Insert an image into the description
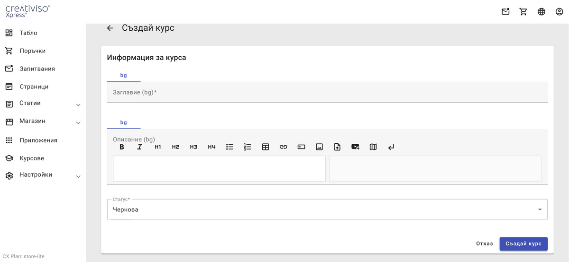569x262 pixels. coord(320,147)
